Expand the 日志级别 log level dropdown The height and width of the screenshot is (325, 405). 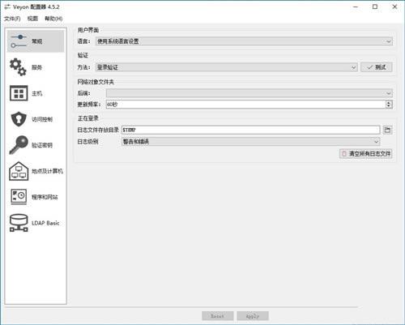(251, 142)
